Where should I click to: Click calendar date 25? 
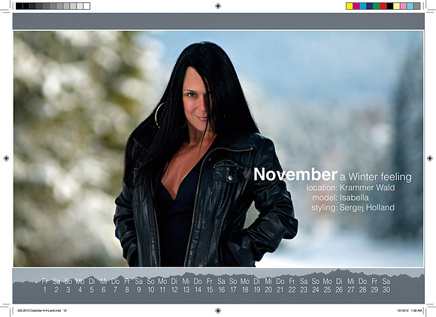click(327, 290)
